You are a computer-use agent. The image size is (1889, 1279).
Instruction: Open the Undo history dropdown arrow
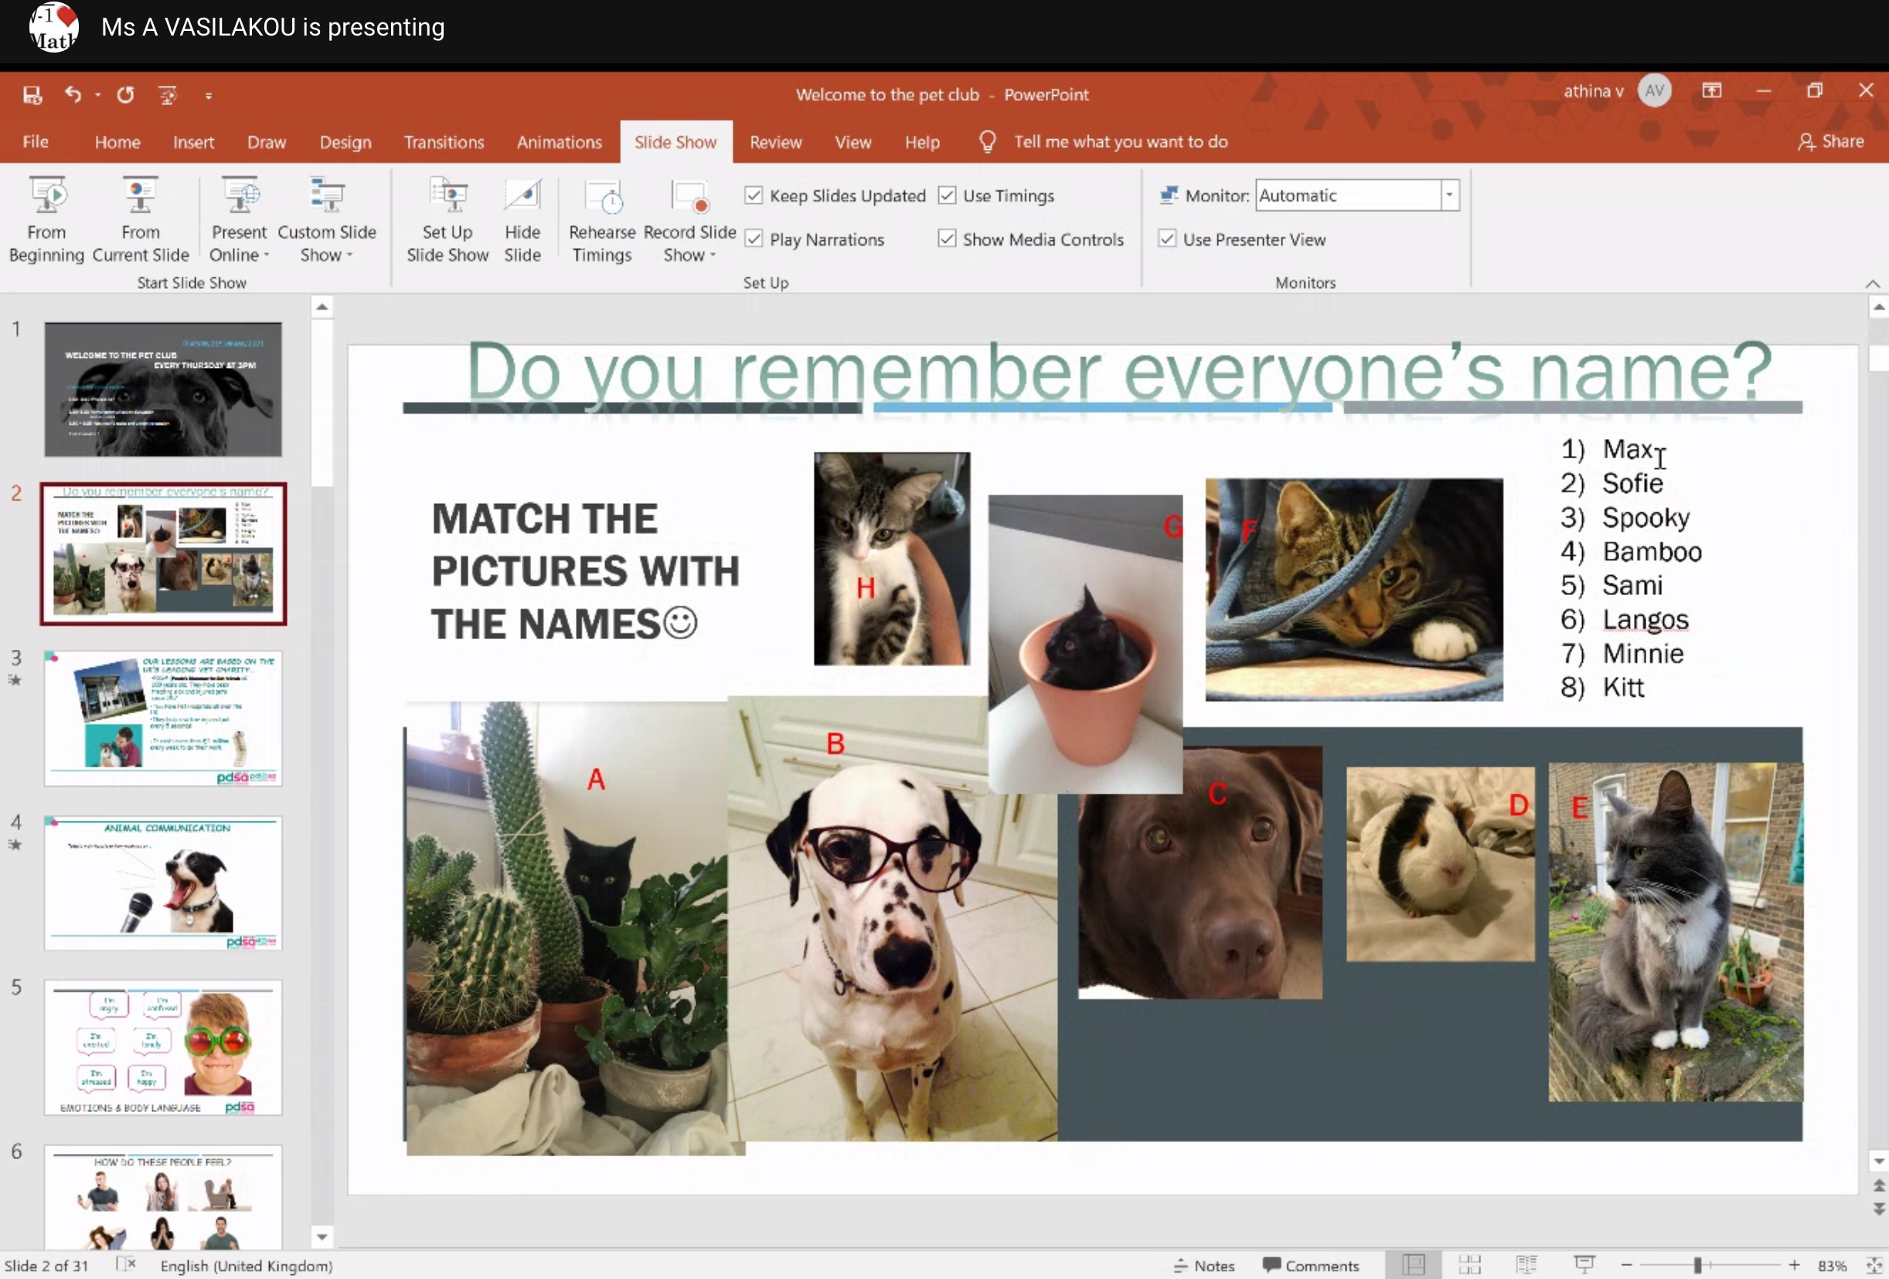tap(97, 95)
